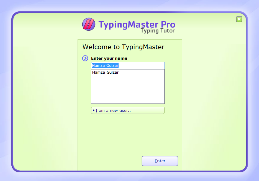Click the "Welcome to TypingMaster" heading
The height and width of the screenshot is (181, 259).
(123, 47)
